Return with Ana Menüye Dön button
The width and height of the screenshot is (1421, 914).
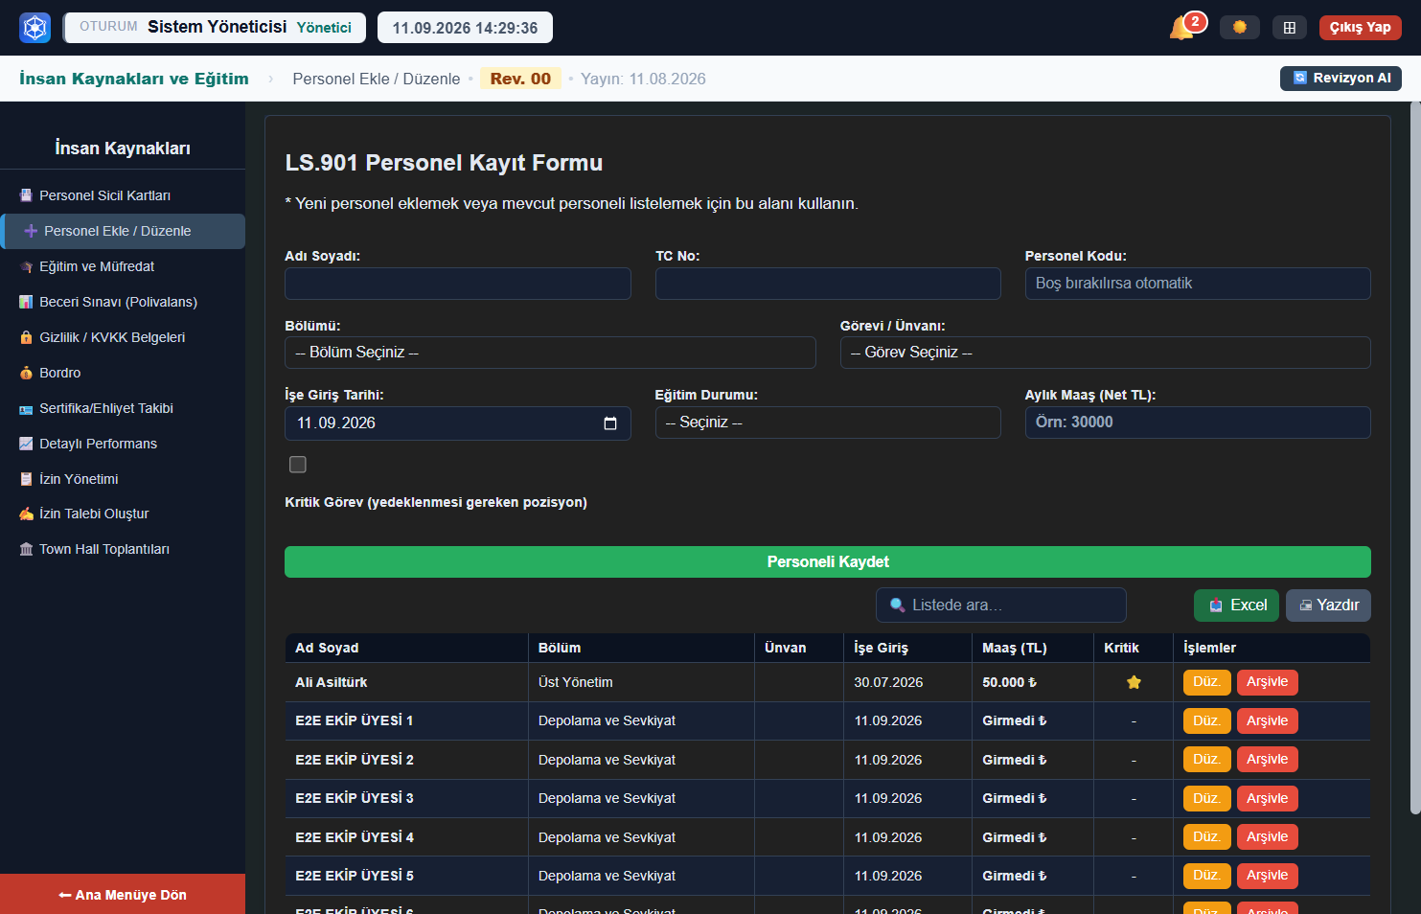click(x=123, y=894)
